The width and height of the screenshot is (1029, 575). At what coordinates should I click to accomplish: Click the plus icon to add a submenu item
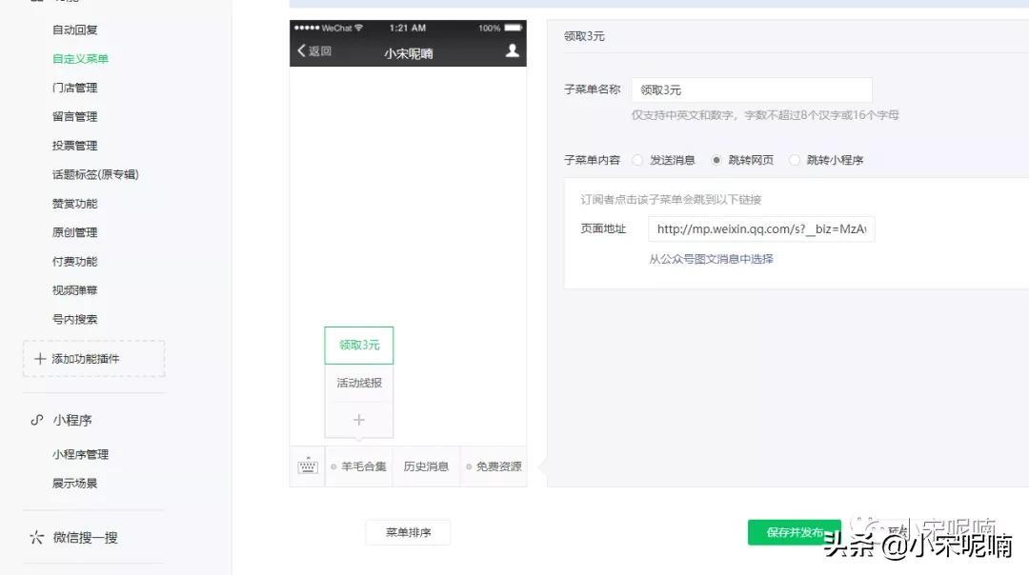pos(358,419)
